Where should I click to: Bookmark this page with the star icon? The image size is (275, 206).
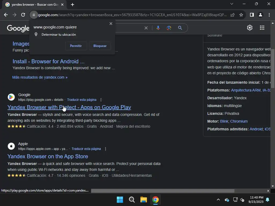coord(241,15)
